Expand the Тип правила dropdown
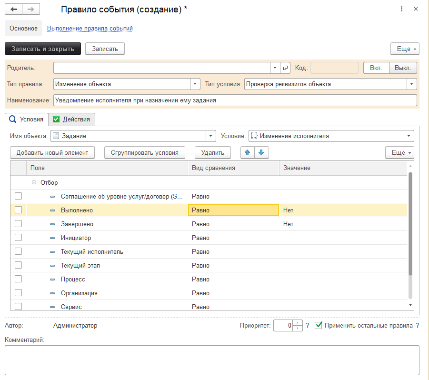This screenshot has width=429, height=380. point(195,84)
